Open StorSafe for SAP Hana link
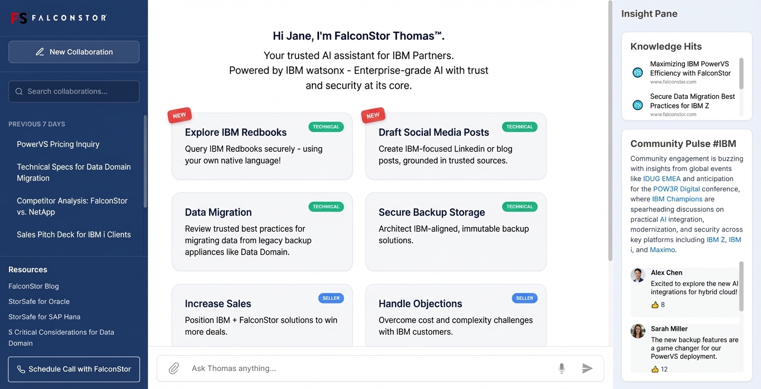Viewport: 761px width, 389px height. [44, 317]
